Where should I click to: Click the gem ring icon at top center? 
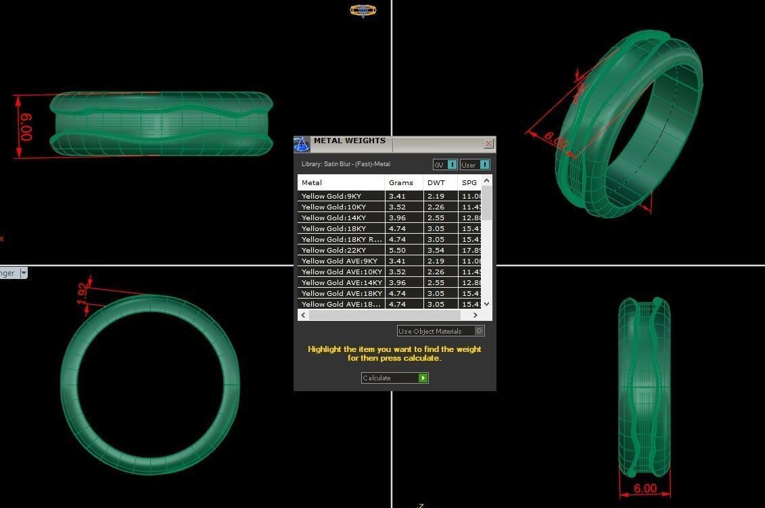point(363,10)
